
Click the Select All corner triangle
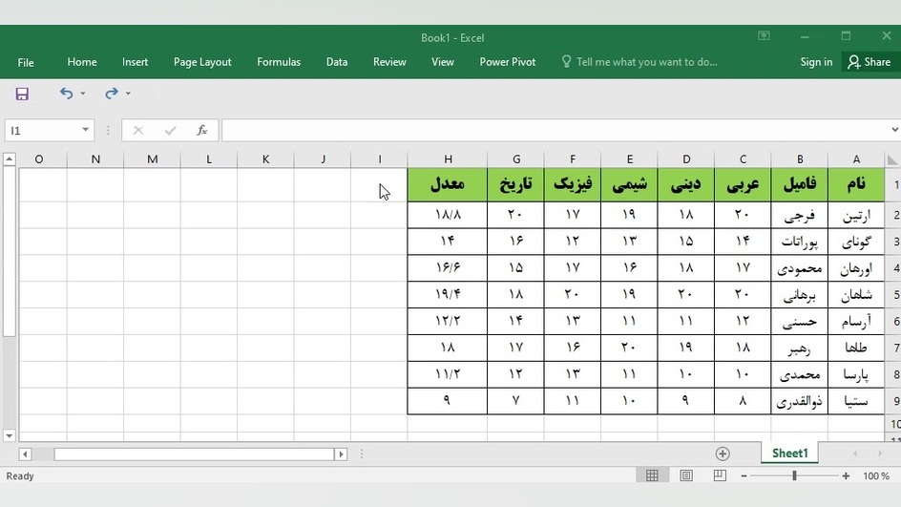[x=891, y=159]
